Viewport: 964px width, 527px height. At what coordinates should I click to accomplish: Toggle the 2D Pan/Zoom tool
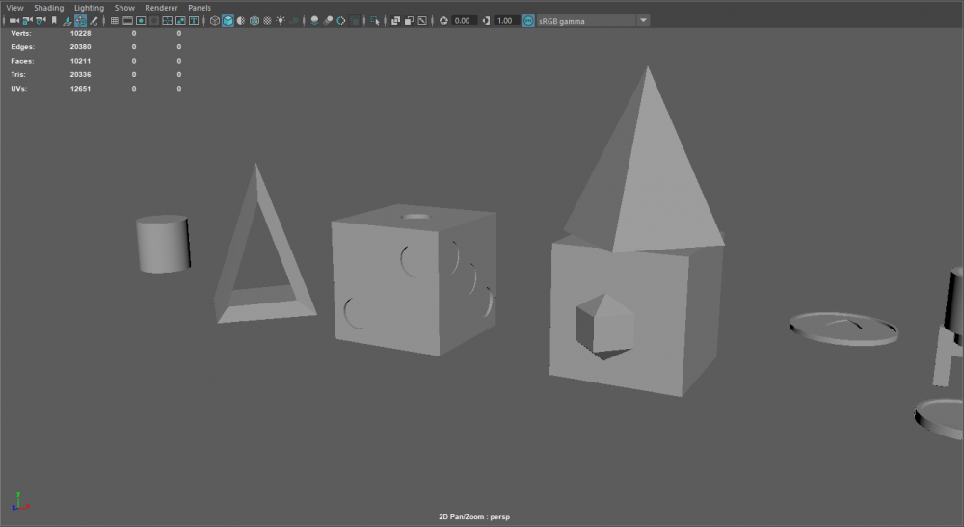(x=81, y=20)
